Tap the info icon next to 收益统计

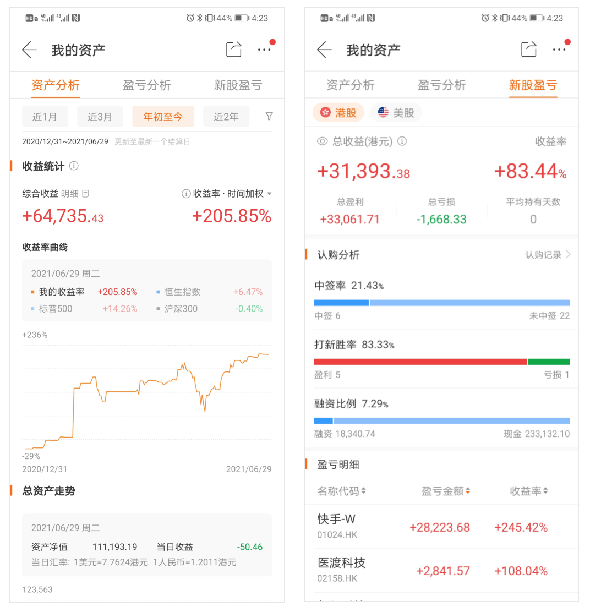click(x=74, y=166)
